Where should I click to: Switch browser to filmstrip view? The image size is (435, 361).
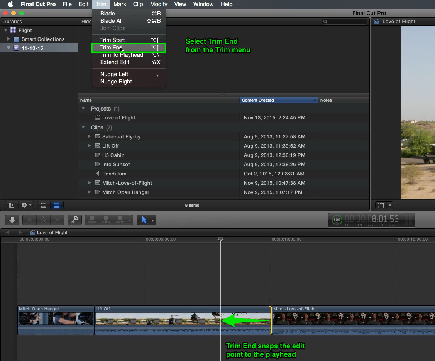pos(44,205)
